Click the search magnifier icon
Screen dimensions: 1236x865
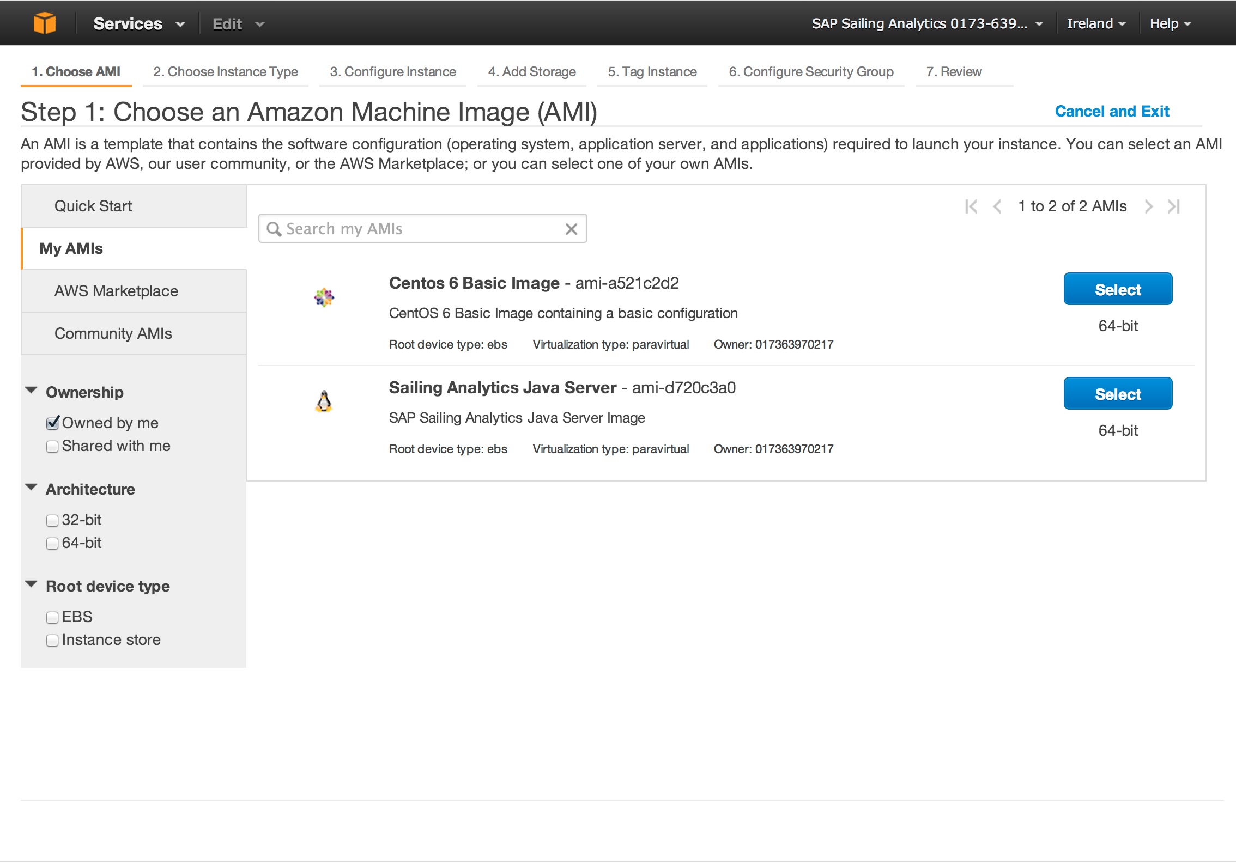coord(274,229)
